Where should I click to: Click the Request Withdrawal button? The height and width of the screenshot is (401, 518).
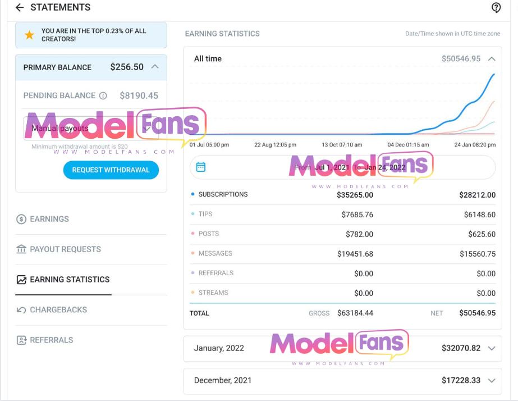point(111,170)
